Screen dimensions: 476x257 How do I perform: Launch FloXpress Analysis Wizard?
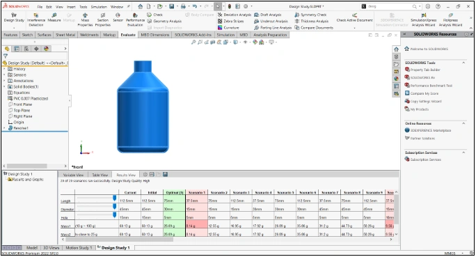pyautogui.click(x=450, y=20)
